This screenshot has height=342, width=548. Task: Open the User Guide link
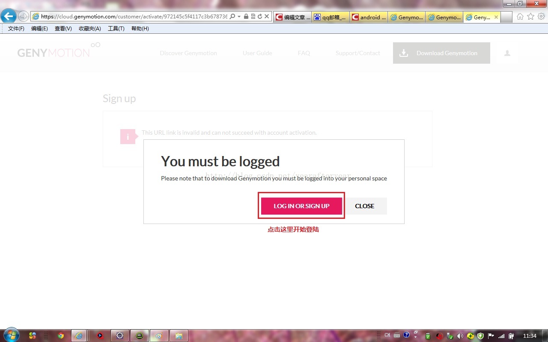coord(257,53)
